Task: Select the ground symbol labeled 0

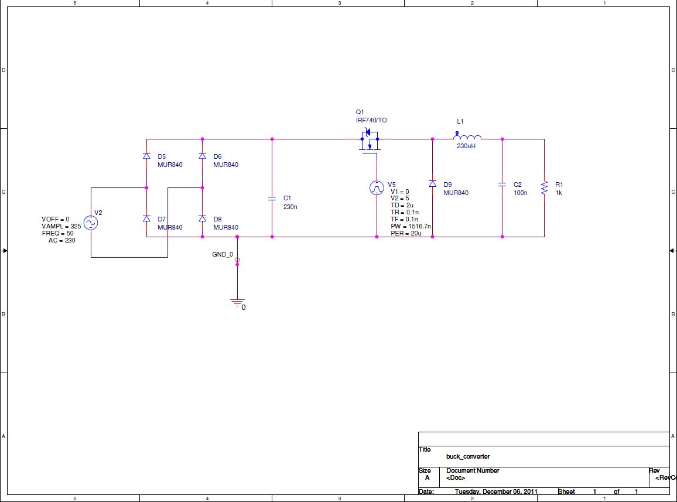Action: (237, 302)
